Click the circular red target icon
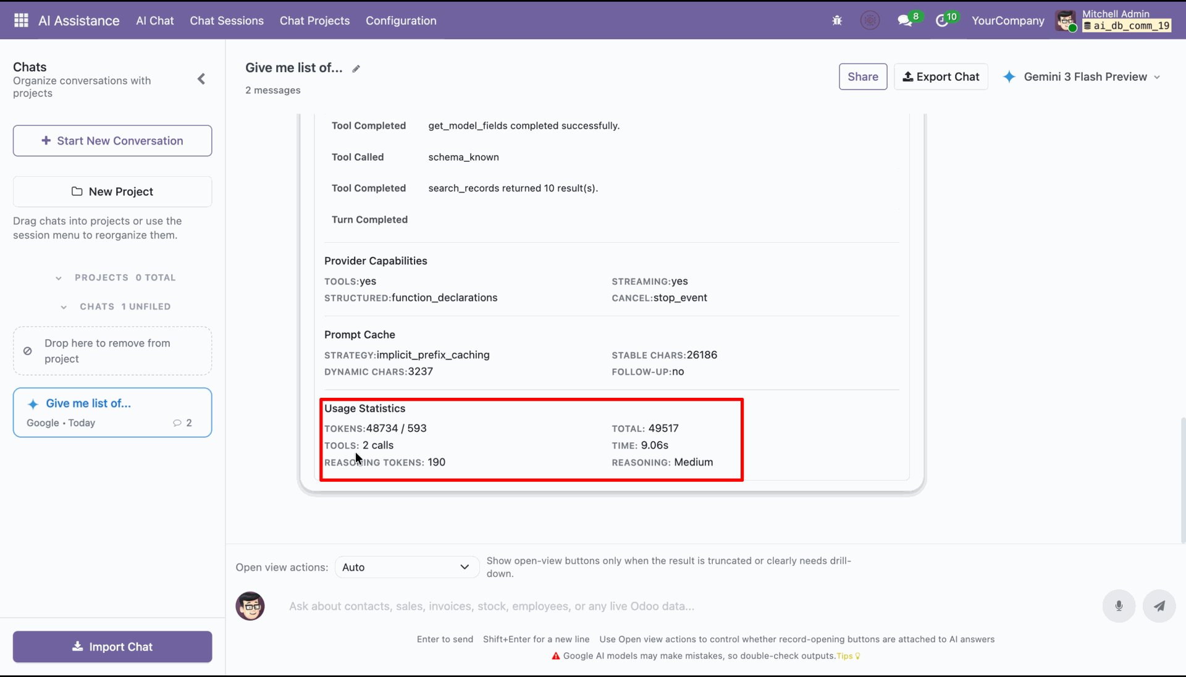1186x677 pixels. pos(870,20)
